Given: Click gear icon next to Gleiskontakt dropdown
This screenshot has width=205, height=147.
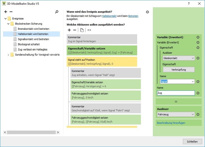Looking at the screenshot, I should click(198, 58).
